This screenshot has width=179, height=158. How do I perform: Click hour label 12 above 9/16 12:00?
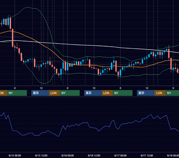94,88
